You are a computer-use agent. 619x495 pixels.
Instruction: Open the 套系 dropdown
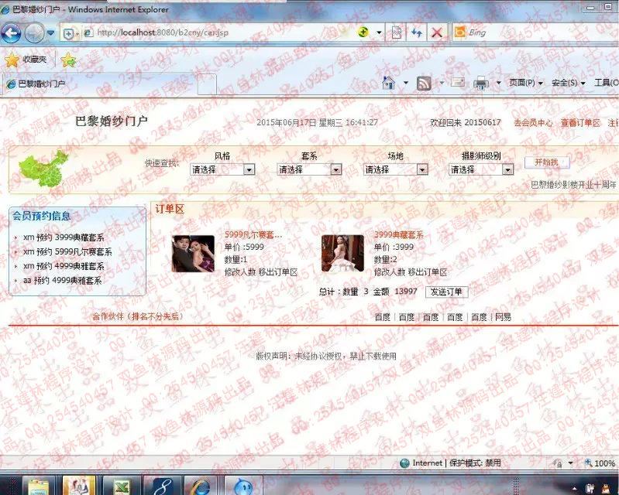coord(309,169)
